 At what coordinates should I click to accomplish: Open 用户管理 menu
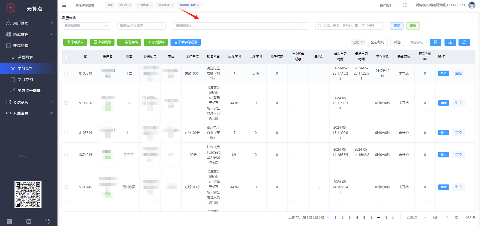point(29,23)
